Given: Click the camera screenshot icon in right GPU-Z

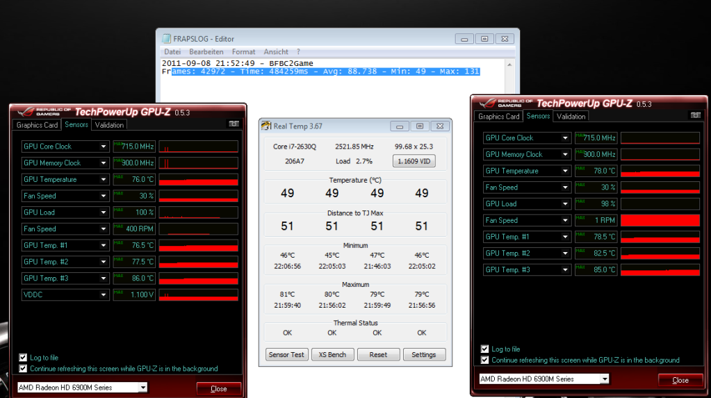Looking at the screenshot, I should tap(695, 115).
